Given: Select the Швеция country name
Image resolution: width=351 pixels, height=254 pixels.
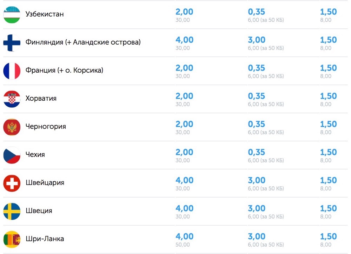Looking at the screenshot, I should [39, 210].
